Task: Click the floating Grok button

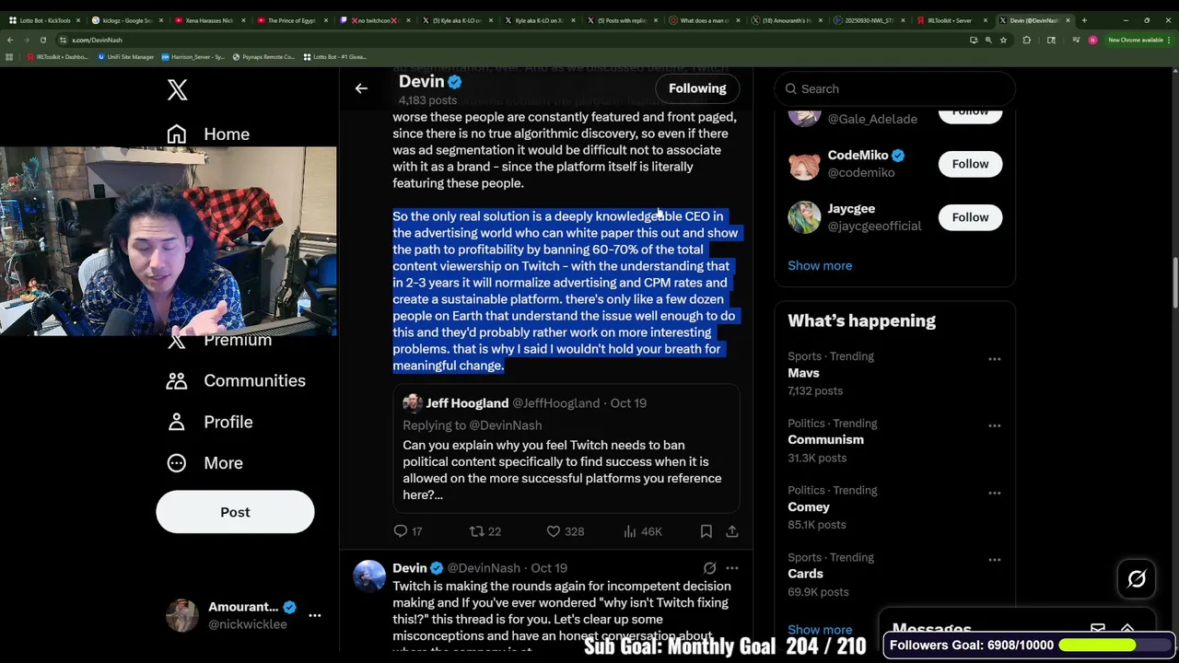Action: (x=1137, y=579)
